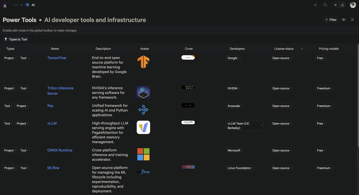Image resolution: width=359 pixels, height=195 pixels.
Task: Sort by the Types column header
Action: tap(10, 49)
